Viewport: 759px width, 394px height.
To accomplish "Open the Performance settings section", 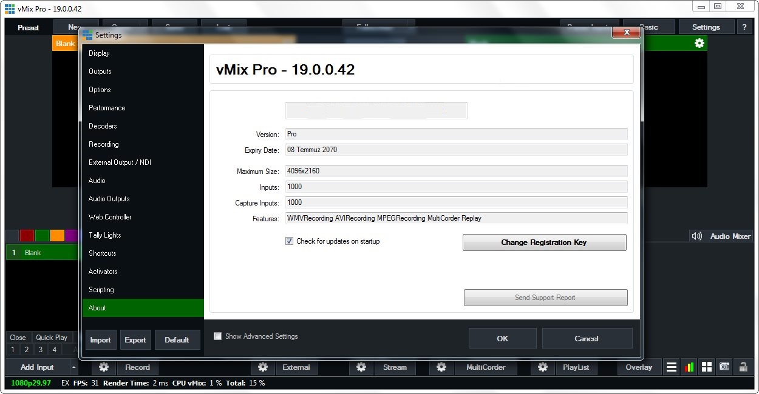I will point(143,108).
